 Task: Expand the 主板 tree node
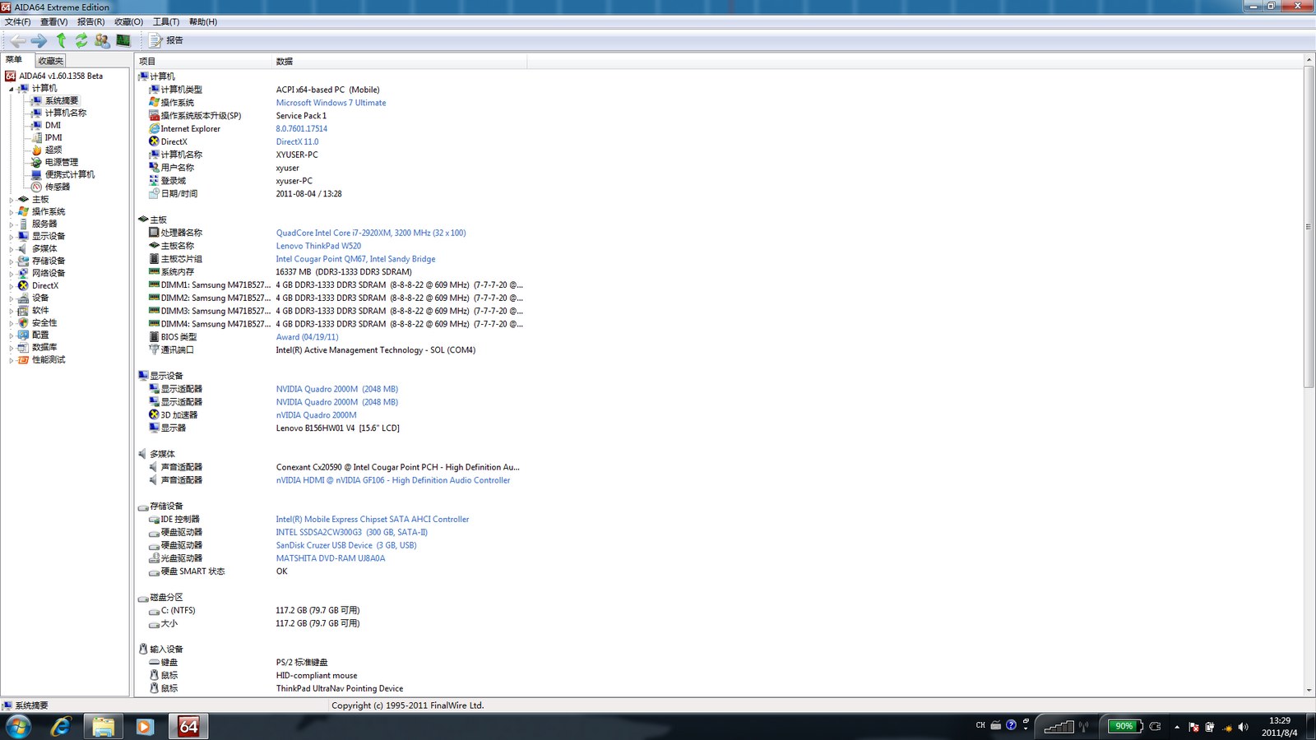(x=12, y=200)
